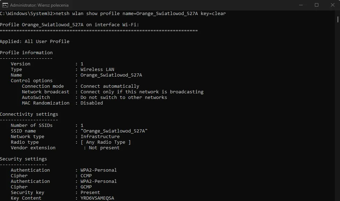The height and width of the screenshot is (201, 340).
Task: Maximize the Command Prompt window
Action: pos(317,5)
